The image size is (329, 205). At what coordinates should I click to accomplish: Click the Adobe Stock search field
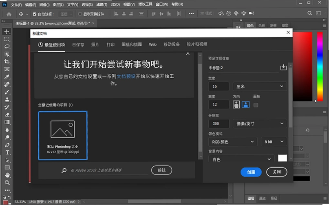click(108, 170)
